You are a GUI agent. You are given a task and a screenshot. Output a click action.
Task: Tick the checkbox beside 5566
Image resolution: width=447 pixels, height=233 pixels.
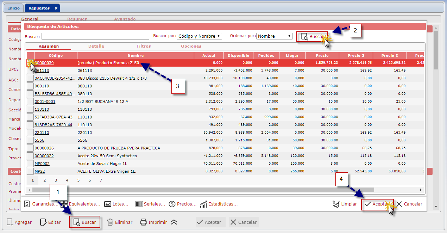click(30, 140)
